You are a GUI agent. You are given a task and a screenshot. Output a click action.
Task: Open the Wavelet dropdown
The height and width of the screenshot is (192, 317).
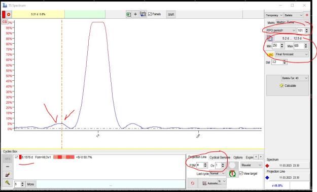tap(251, 165)
